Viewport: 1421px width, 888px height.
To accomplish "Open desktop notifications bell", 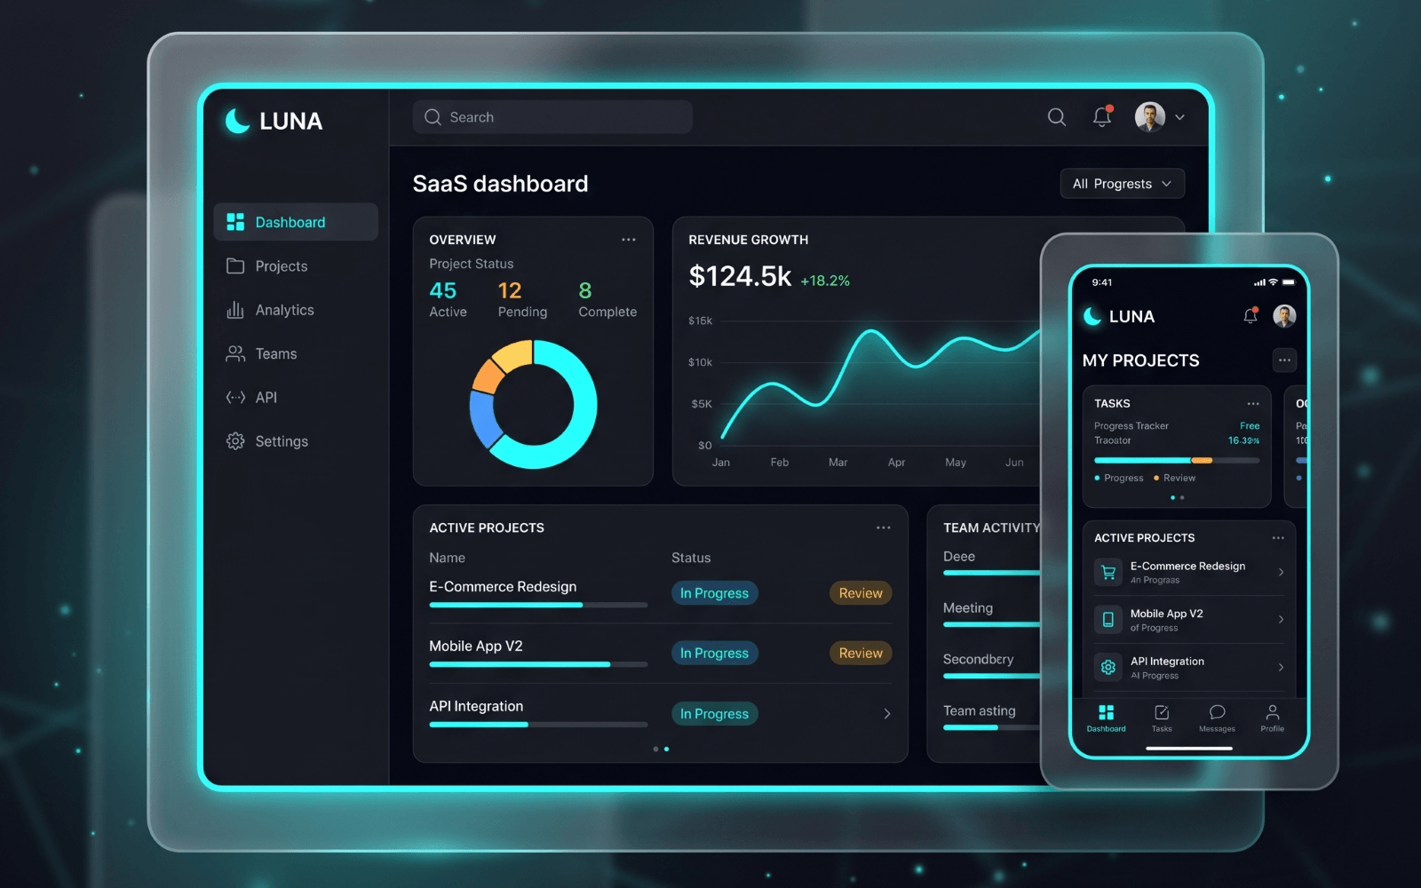I will tap(1102, 116).
